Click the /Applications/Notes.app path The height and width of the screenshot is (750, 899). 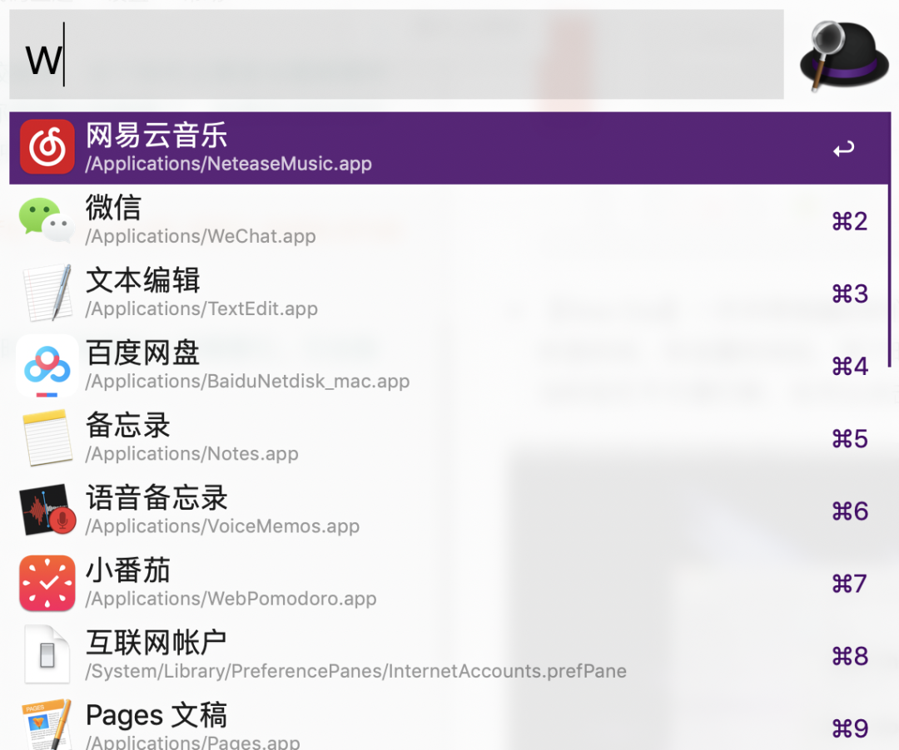(x=191, y=454)
